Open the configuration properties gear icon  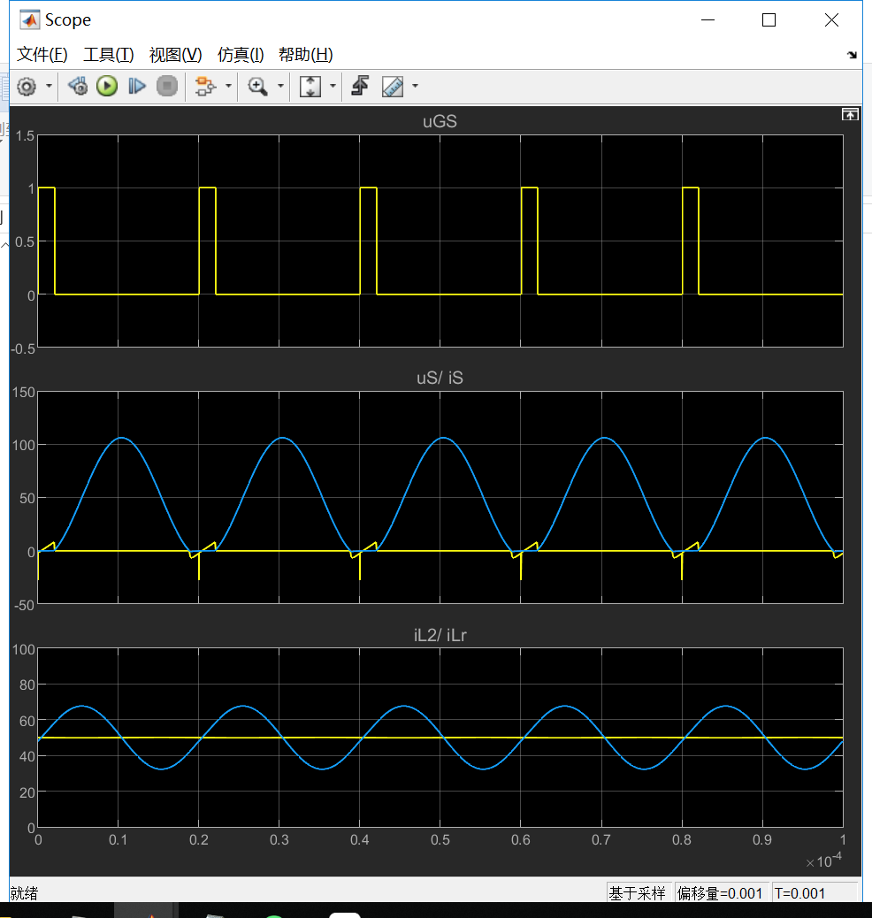pyautogui.click(x=27, y=87)
